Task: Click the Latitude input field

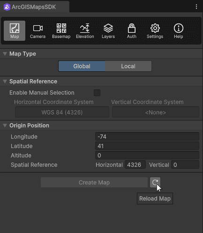Action: coord(147,146)
